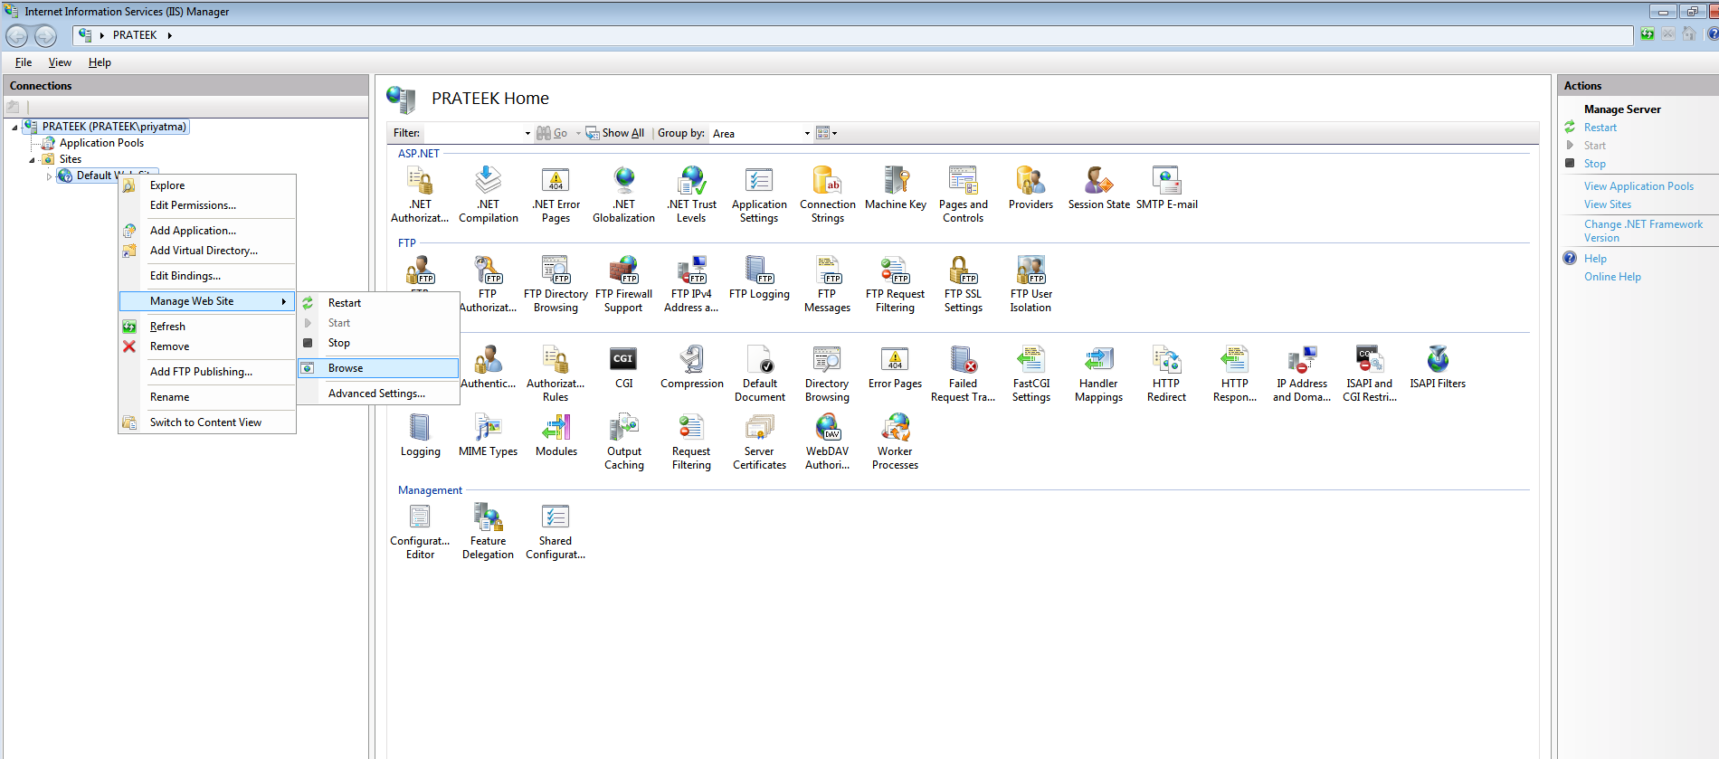The image size is (1719, 759).
Task: Open the Modules feature
Action: (556, 435)
